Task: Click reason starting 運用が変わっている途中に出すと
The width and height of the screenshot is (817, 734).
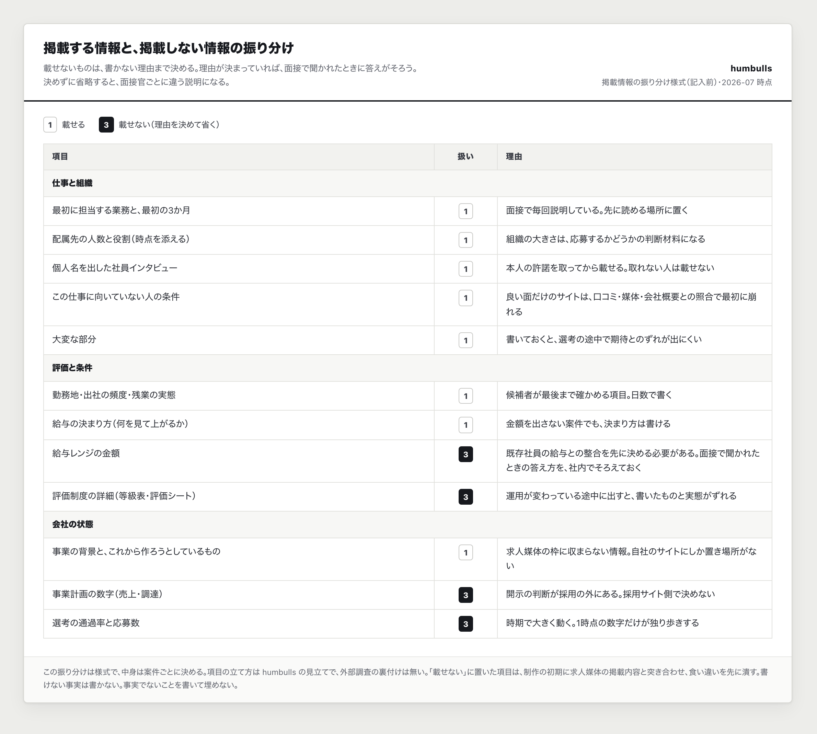Action: click(x=621, y=496)
